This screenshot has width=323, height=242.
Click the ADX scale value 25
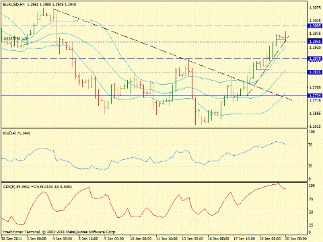311,225
